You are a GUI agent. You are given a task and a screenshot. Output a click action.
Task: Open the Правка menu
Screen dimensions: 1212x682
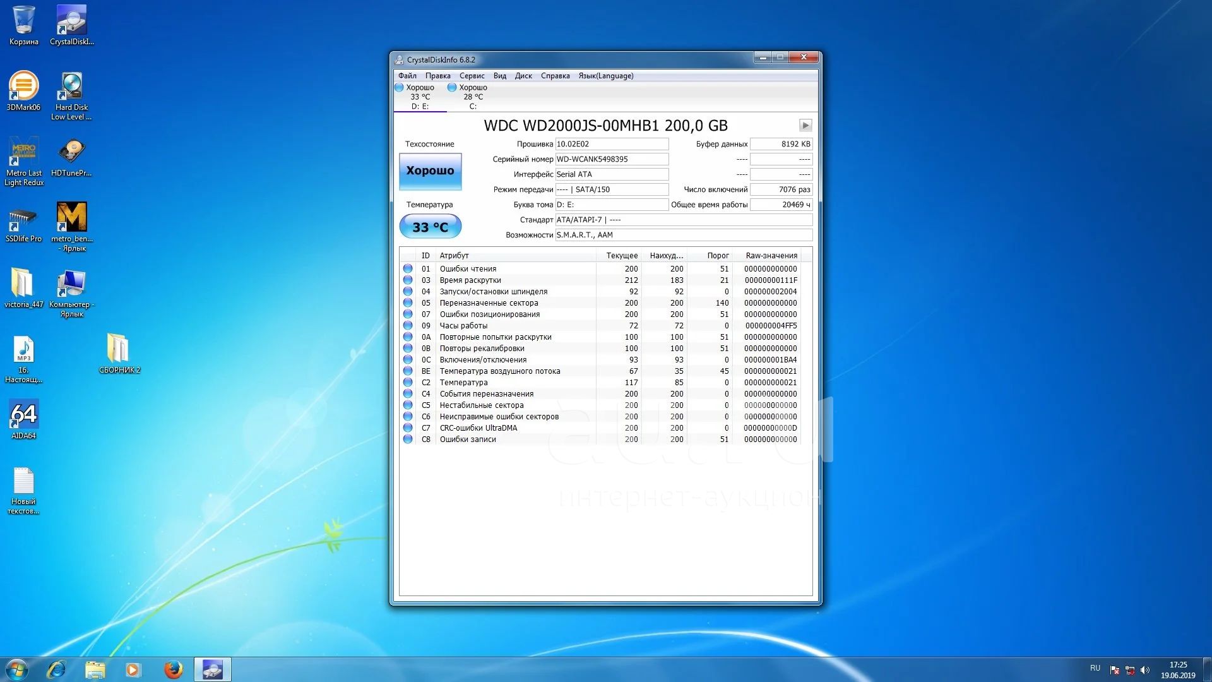(x=437, y=76)
